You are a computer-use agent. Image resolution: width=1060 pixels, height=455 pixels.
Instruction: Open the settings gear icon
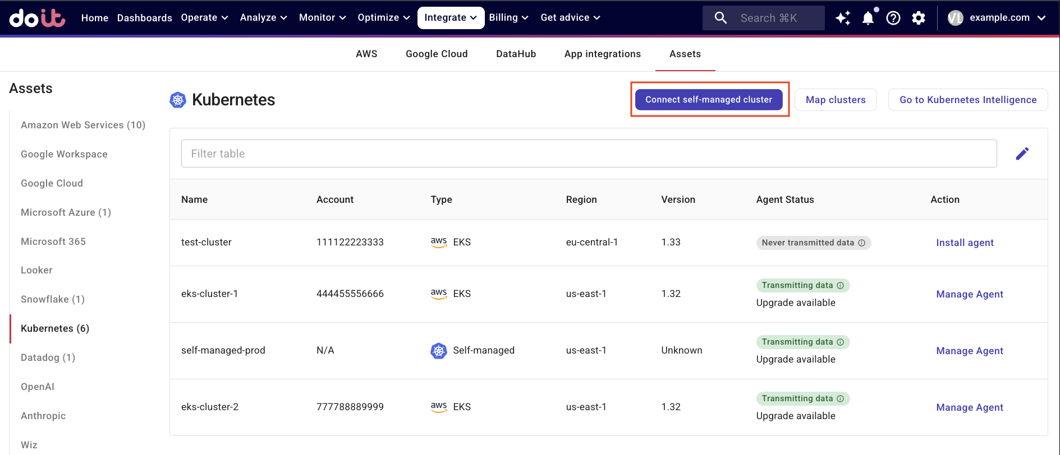(x=918, y=18)
